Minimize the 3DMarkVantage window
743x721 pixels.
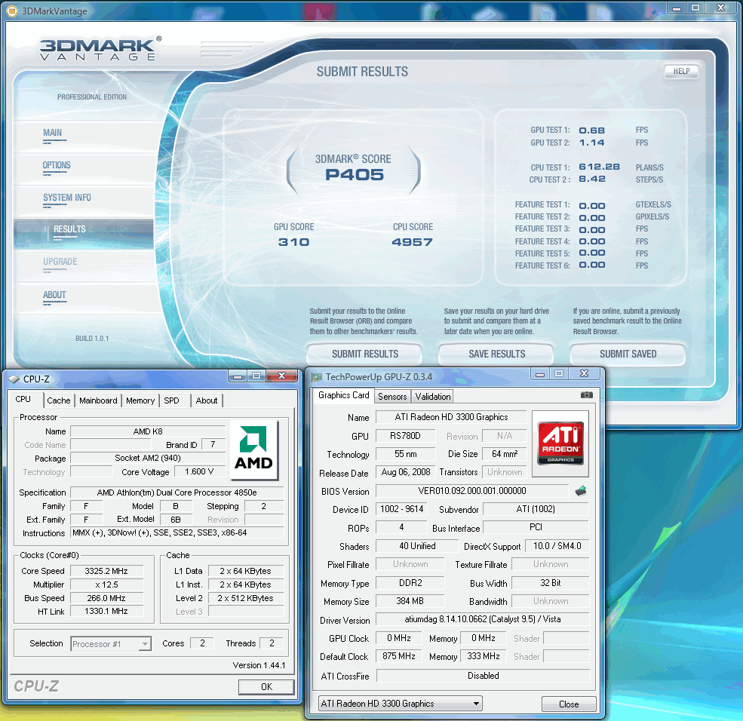coord(677,8)
